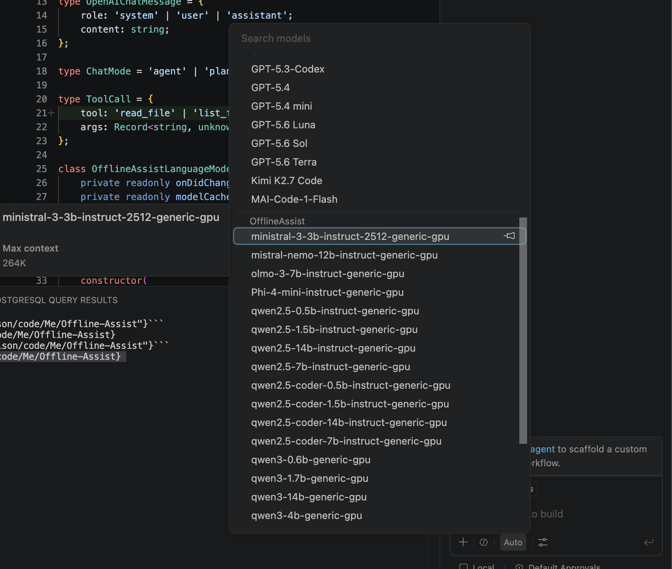Focus the Search models field
This screenshot has height=569, width=672.
click(380, 38)
